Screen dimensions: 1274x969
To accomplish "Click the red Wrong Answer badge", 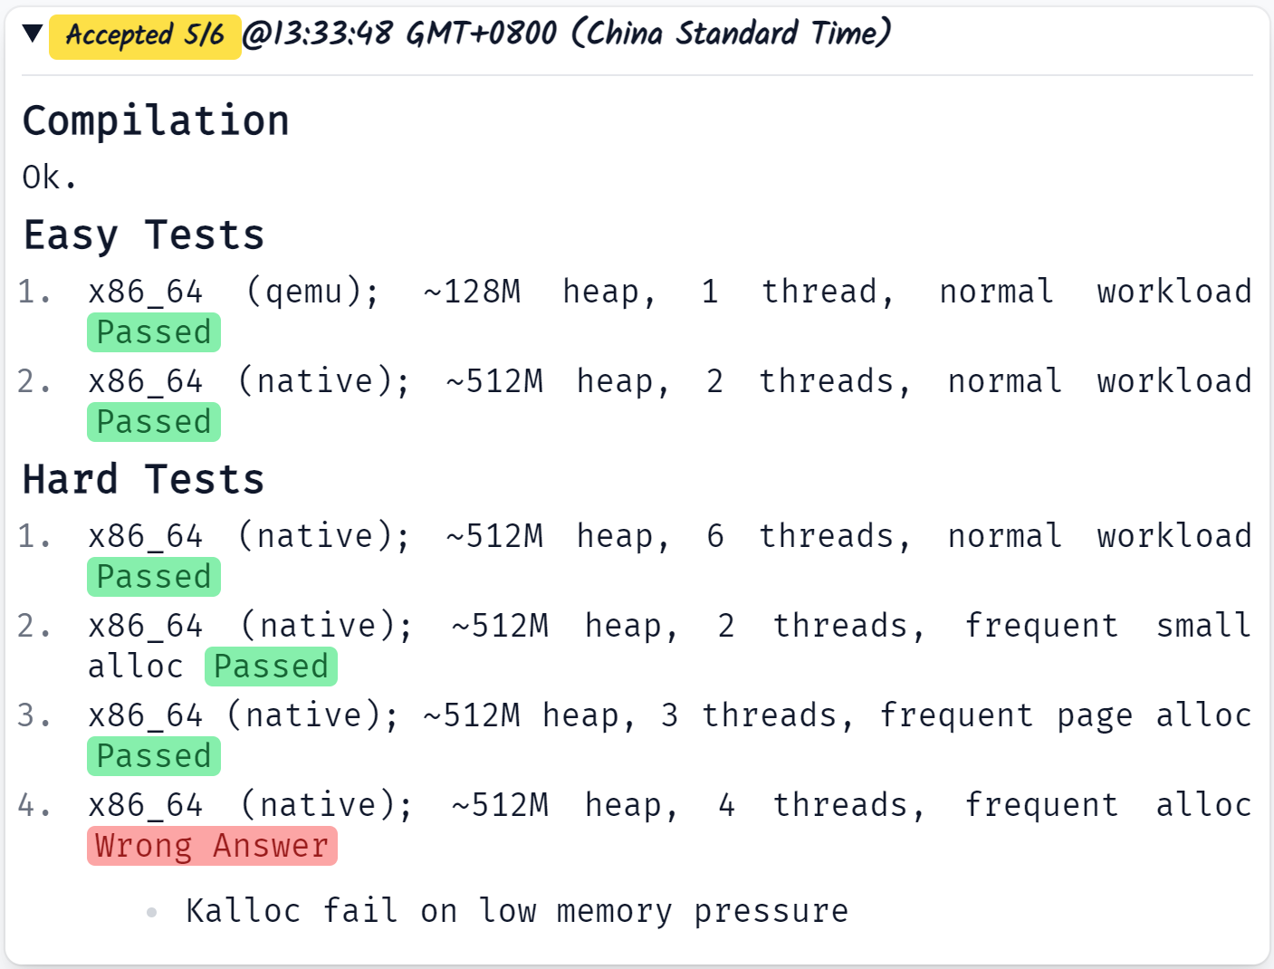I will click(212, 846).
